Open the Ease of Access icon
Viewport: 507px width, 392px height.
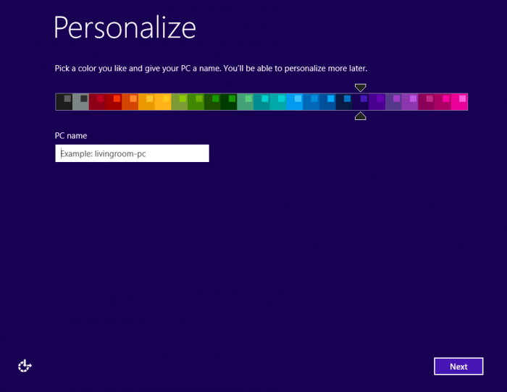(x=25, y=366)
